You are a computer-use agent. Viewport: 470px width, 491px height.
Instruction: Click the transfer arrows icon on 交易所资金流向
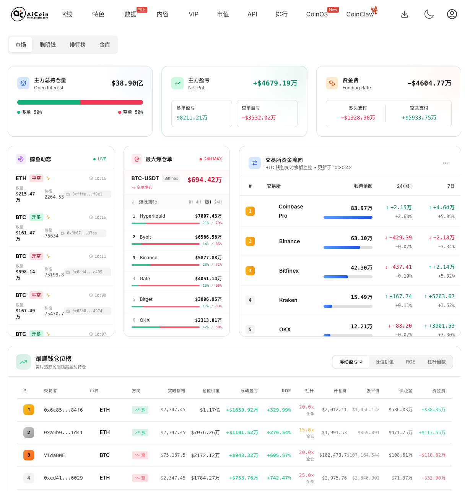pos(255,163)
